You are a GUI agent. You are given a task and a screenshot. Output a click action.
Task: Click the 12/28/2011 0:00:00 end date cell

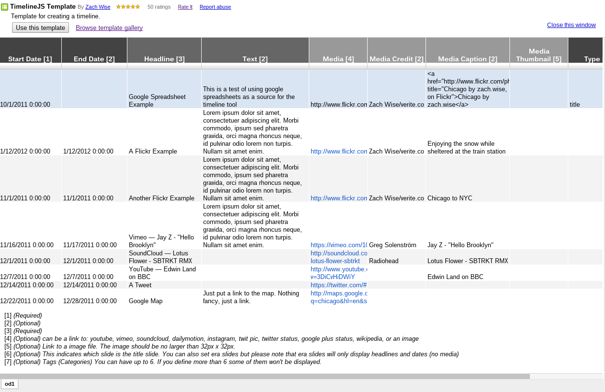coord(94,297)
